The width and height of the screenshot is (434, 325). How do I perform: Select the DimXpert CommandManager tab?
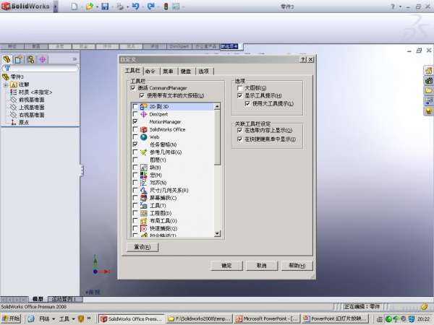click(179, 46)
